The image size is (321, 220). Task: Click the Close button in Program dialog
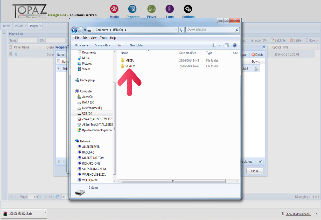pos(255,171)
